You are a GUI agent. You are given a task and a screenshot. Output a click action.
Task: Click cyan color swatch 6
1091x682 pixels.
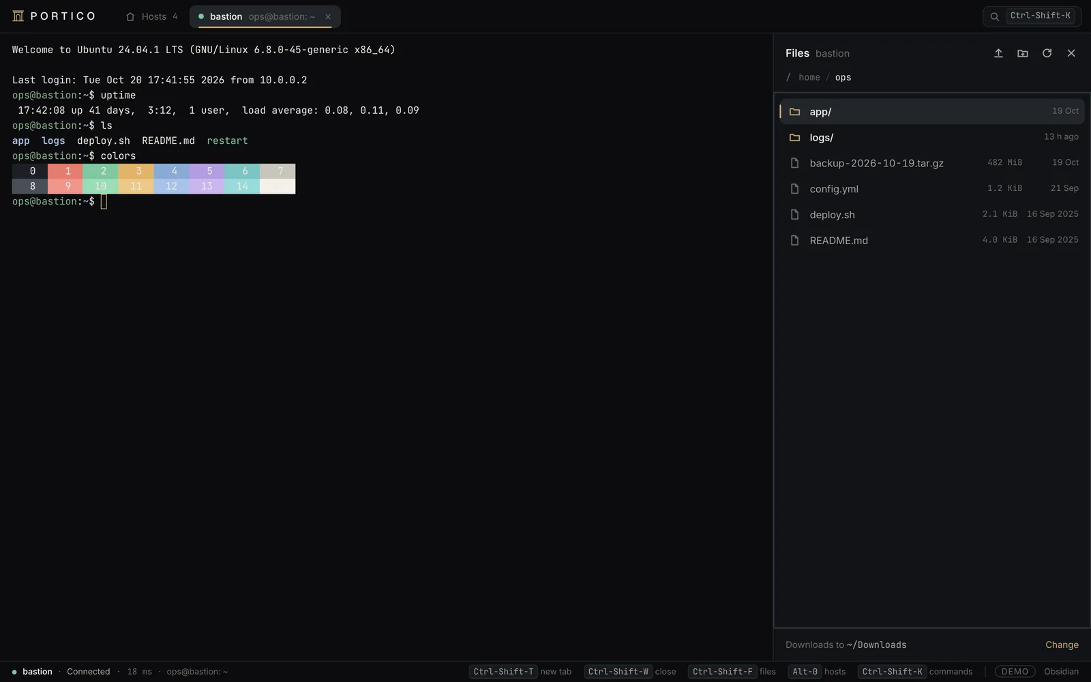point(243,171)
